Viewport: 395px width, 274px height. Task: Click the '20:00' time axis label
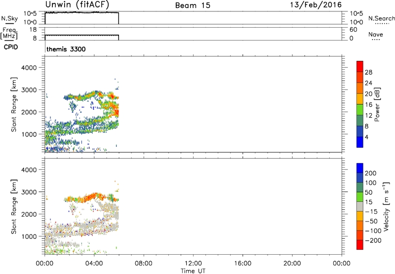292,264
